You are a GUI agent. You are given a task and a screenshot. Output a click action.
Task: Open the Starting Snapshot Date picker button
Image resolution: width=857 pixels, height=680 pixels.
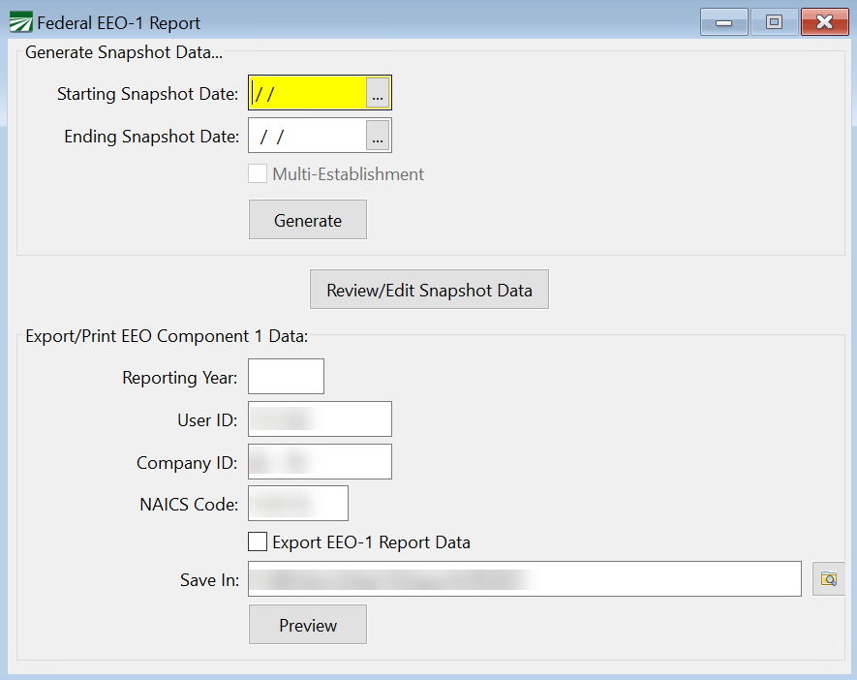point(378,94)
